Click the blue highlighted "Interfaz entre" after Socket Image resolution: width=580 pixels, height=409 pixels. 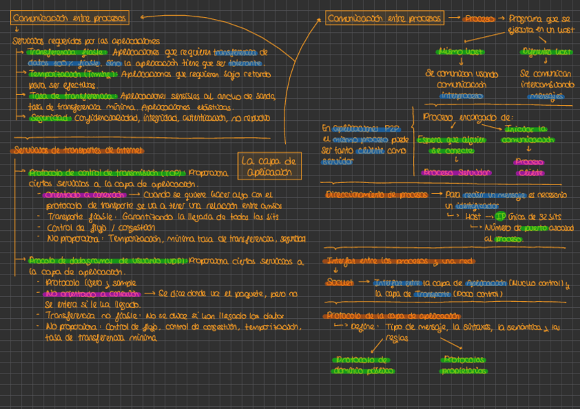tap(397, 283)
